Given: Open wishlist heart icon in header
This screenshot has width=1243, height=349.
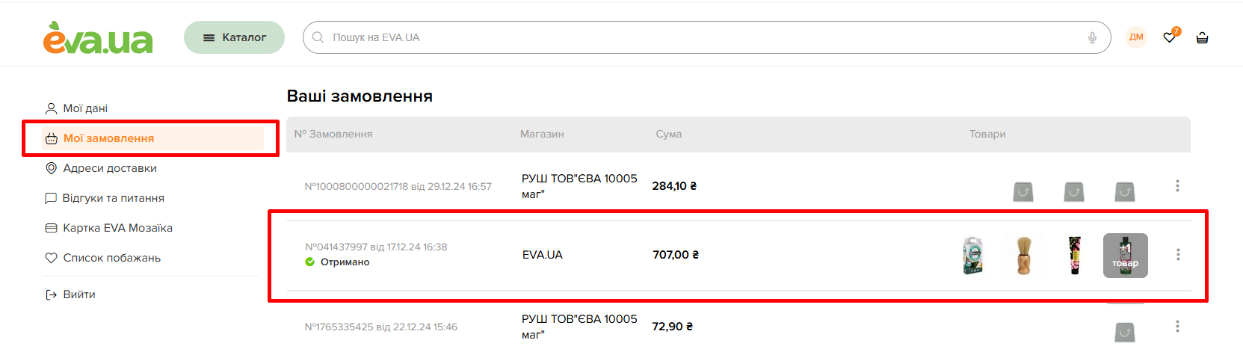Looking at the screenshot, I should [x=1170, y=37].
